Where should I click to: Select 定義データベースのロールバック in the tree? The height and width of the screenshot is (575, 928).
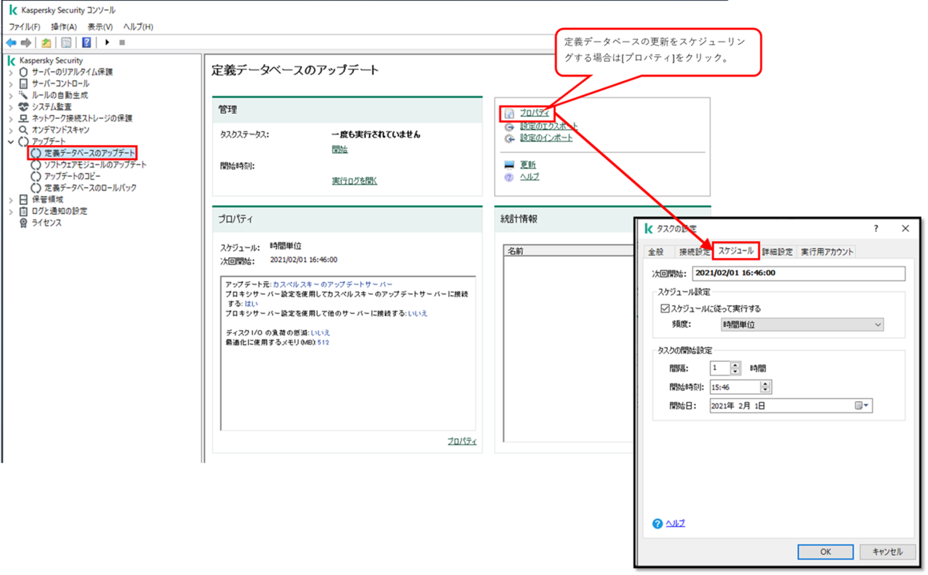point(90,188)
